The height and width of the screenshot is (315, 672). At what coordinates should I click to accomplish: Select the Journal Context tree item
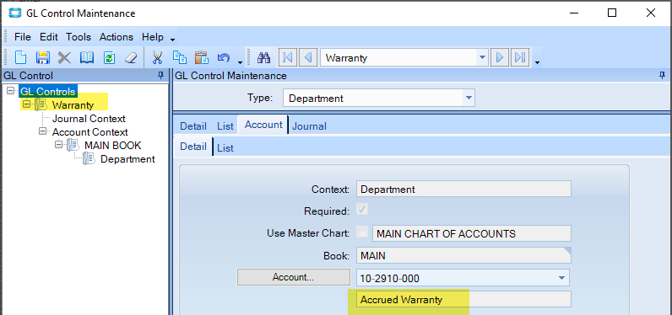tap(89, 119)
